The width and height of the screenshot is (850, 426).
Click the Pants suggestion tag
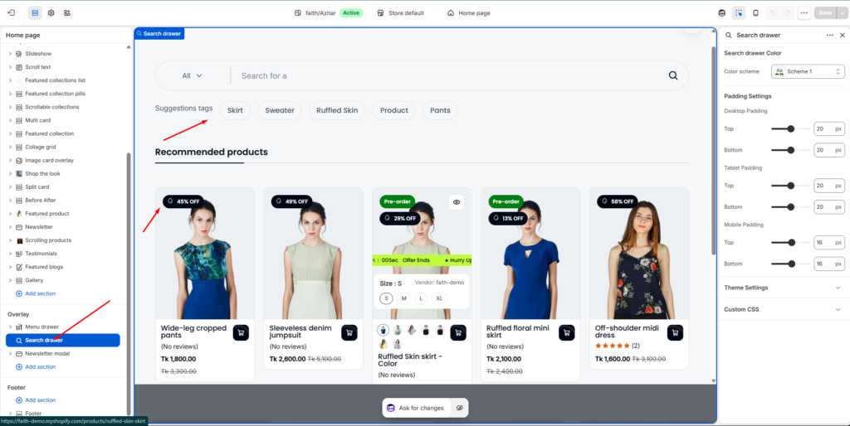[x=440, y=110]
